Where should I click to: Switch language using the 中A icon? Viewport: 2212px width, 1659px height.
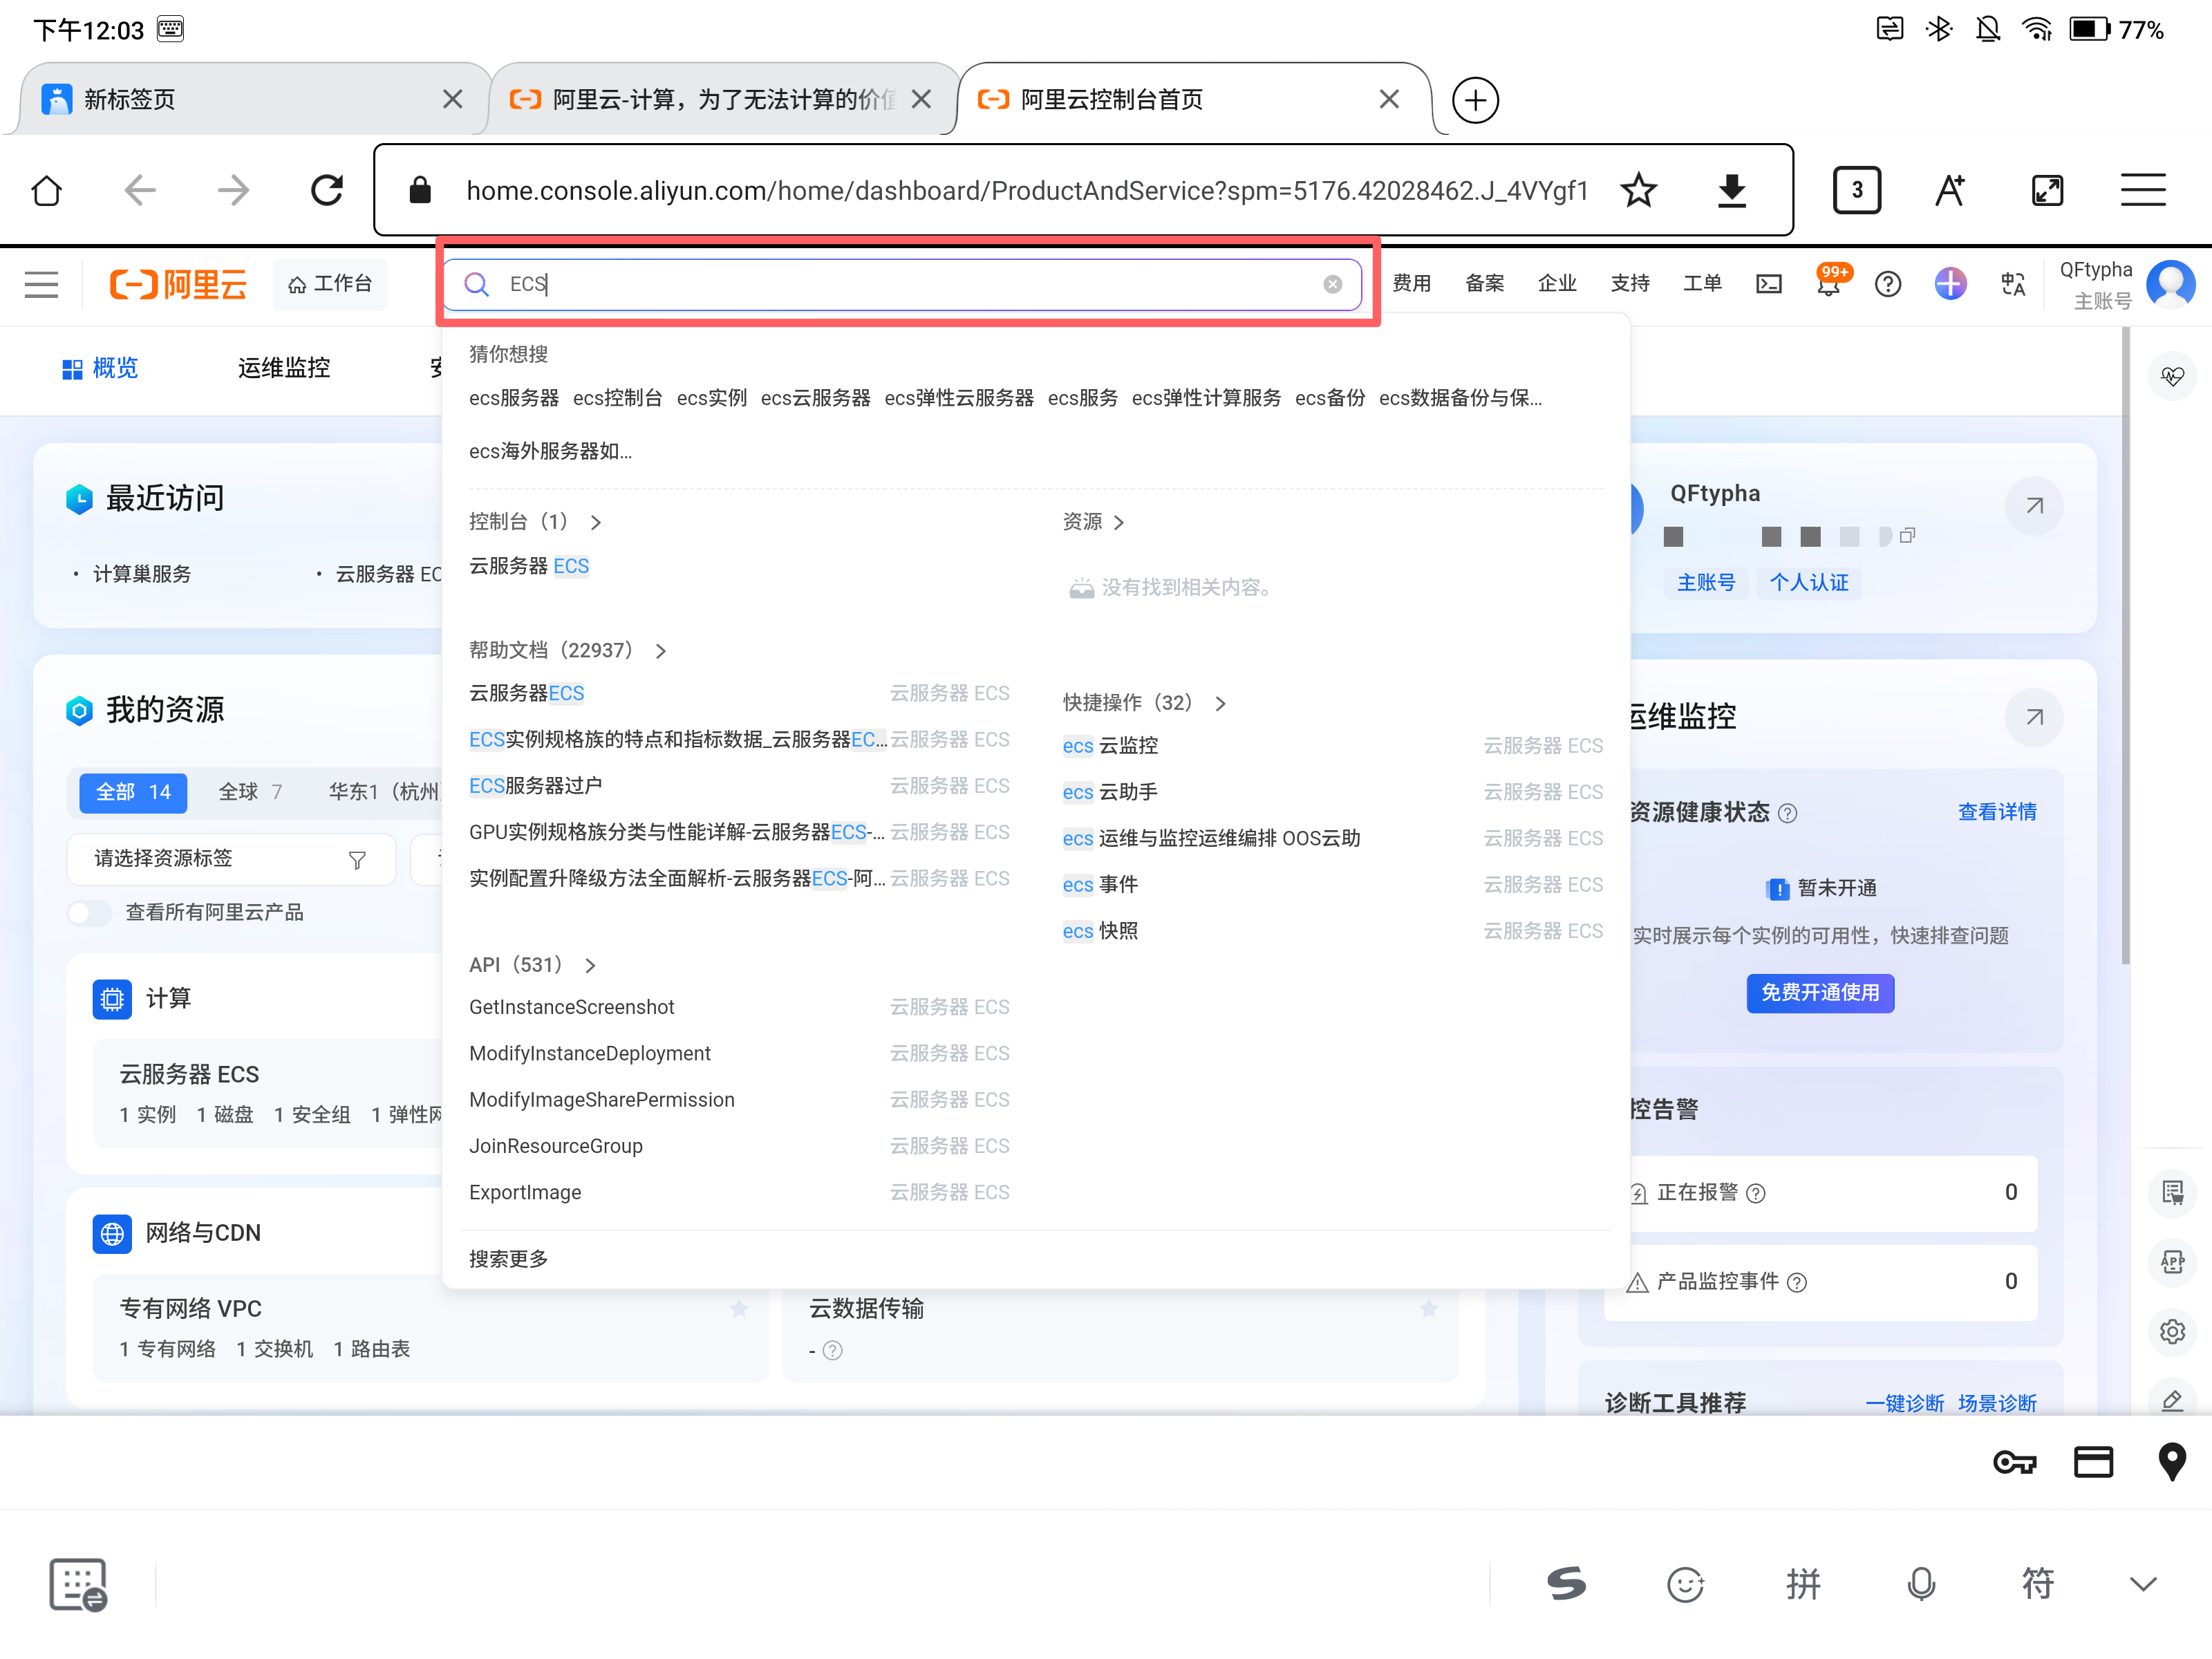click(x=2014, y=284)
